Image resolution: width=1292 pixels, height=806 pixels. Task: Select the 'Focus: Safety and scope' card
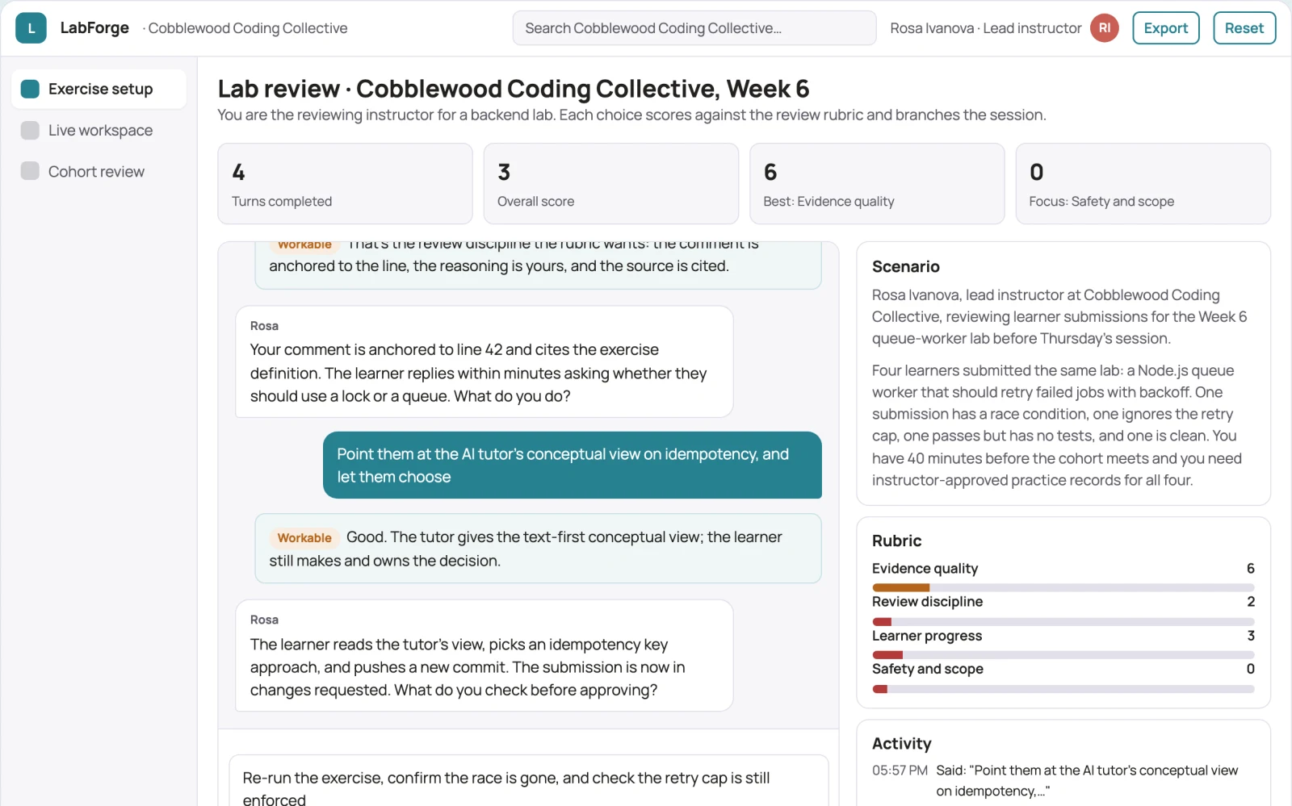point(1143,184)
